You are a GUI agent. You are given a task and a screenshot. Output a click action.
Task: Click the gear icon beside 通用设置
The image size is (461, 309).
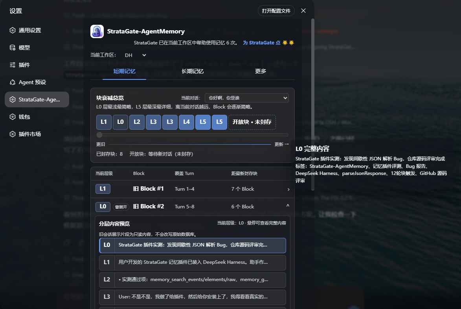tap(12, 30)
